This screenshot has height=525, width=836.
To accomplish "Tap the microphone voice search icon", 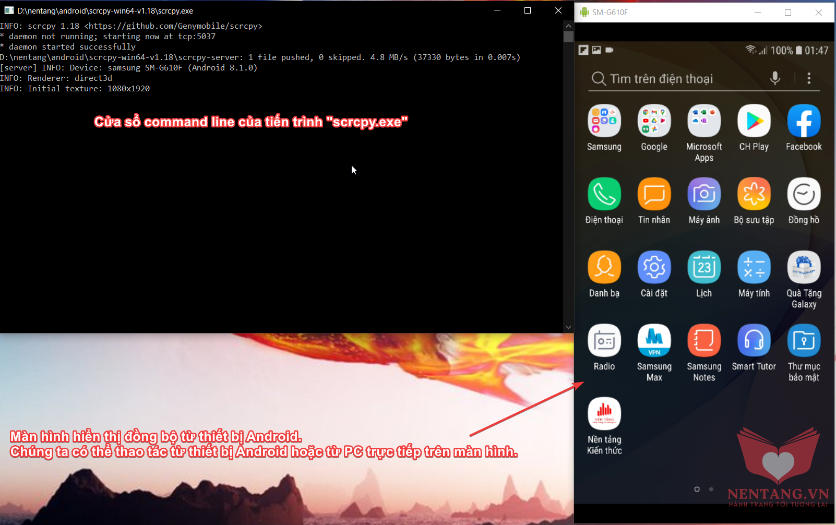I will [775, 78].
